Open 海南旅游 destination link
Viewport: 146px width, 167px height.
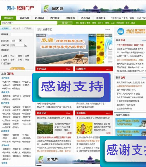click(6, 107)
